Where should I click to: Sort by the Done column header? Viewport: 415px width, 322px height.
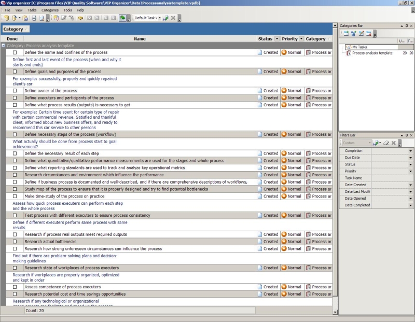[x=12, y=38]
